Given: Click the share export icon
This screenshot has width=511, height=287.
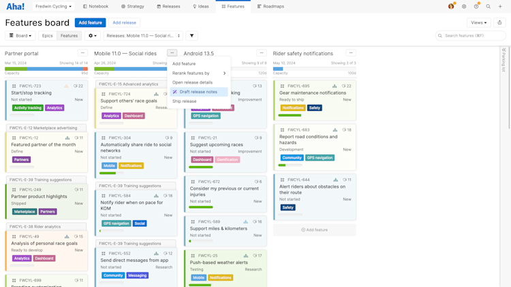Looking at the screenshot, I should (499, 22).
